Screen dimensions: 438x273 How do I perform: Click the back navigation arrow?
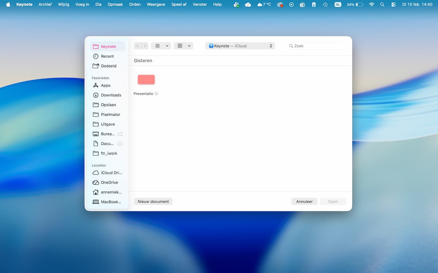(137, 46)
